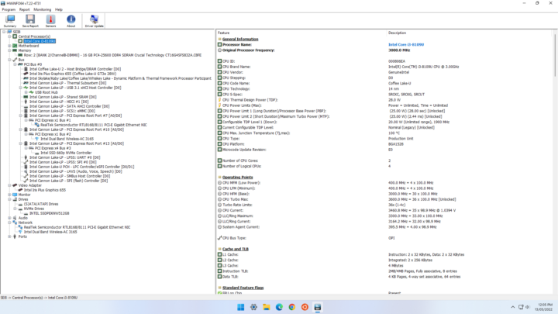The height and width of the screenshot is (314, 558).
Task: Open Chrome from the taskbar
Action: (292, 307)
